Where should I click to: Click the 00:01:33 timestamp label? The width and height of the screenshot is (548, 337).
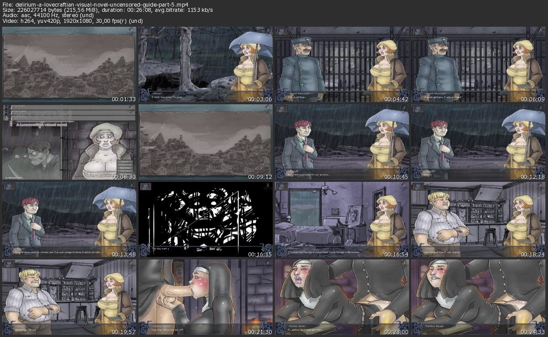[123, 99]
